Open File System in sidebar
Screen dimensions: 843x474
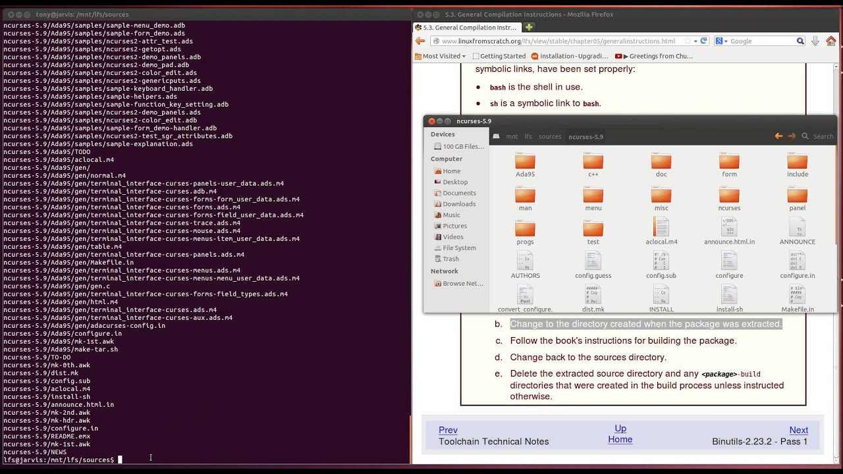click(454, 248)
